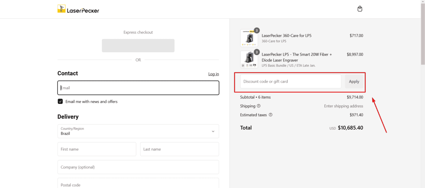This screenshot has height=188, width=425.
Task: Click the Last name field
Action: pos(179,149)
